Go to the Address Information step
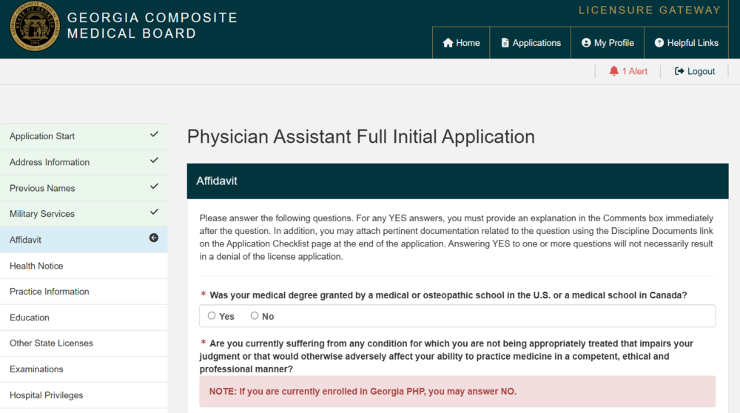Viewport: 740px width, 413px height. 50,162
